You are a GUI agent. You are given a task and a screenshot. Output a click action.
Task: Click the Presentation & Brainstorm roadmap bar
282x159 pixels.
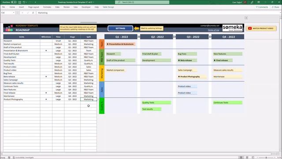point(121,44)
